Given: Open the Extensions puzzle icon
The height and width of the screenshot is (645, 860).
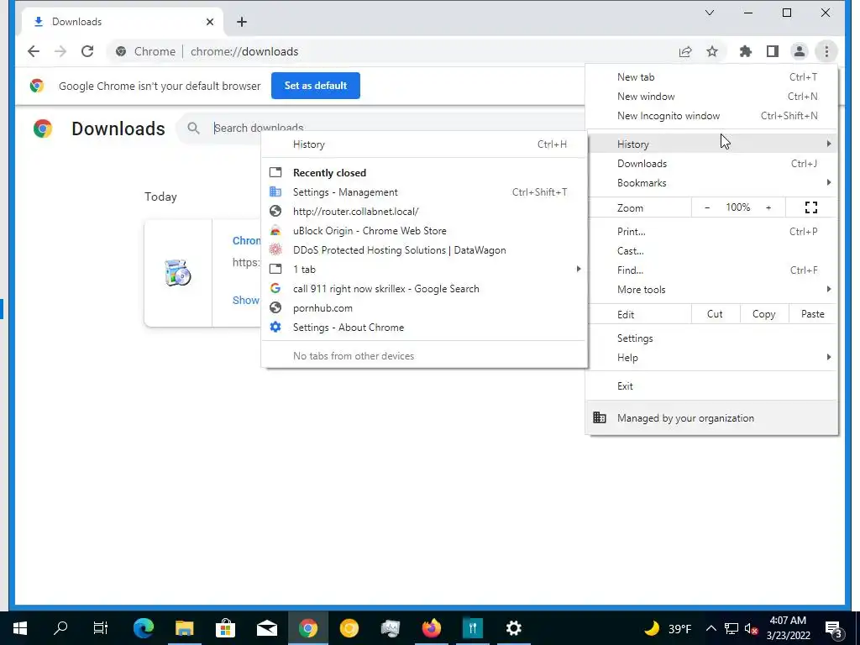Looking at the screenshot, I should coord(746,51).
